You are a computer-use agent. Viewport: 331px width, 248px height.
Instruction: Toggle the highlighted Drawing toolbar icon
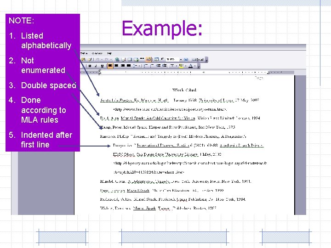point(148,59)
